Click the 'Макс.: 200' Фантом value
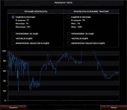The image size is (127, 110). 76,27
